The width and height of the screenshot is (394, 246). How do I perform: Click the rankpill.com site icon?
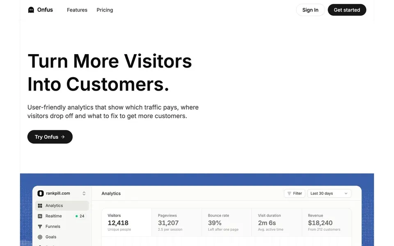(x=41, y=193)
